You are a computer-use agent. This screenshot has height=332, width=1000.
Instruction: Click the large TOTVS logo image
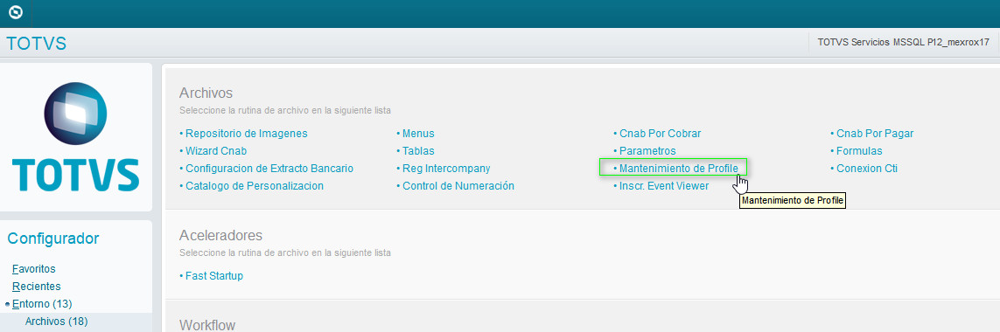pyautogui.click(x=76, y=137)
